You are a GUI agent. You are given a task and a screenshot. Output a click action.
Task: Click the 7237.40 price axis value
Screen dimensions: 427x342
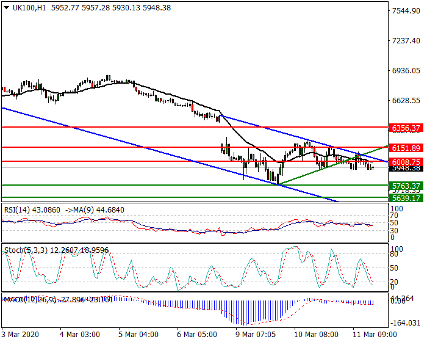pyautogui.click(x=406, y=41)
